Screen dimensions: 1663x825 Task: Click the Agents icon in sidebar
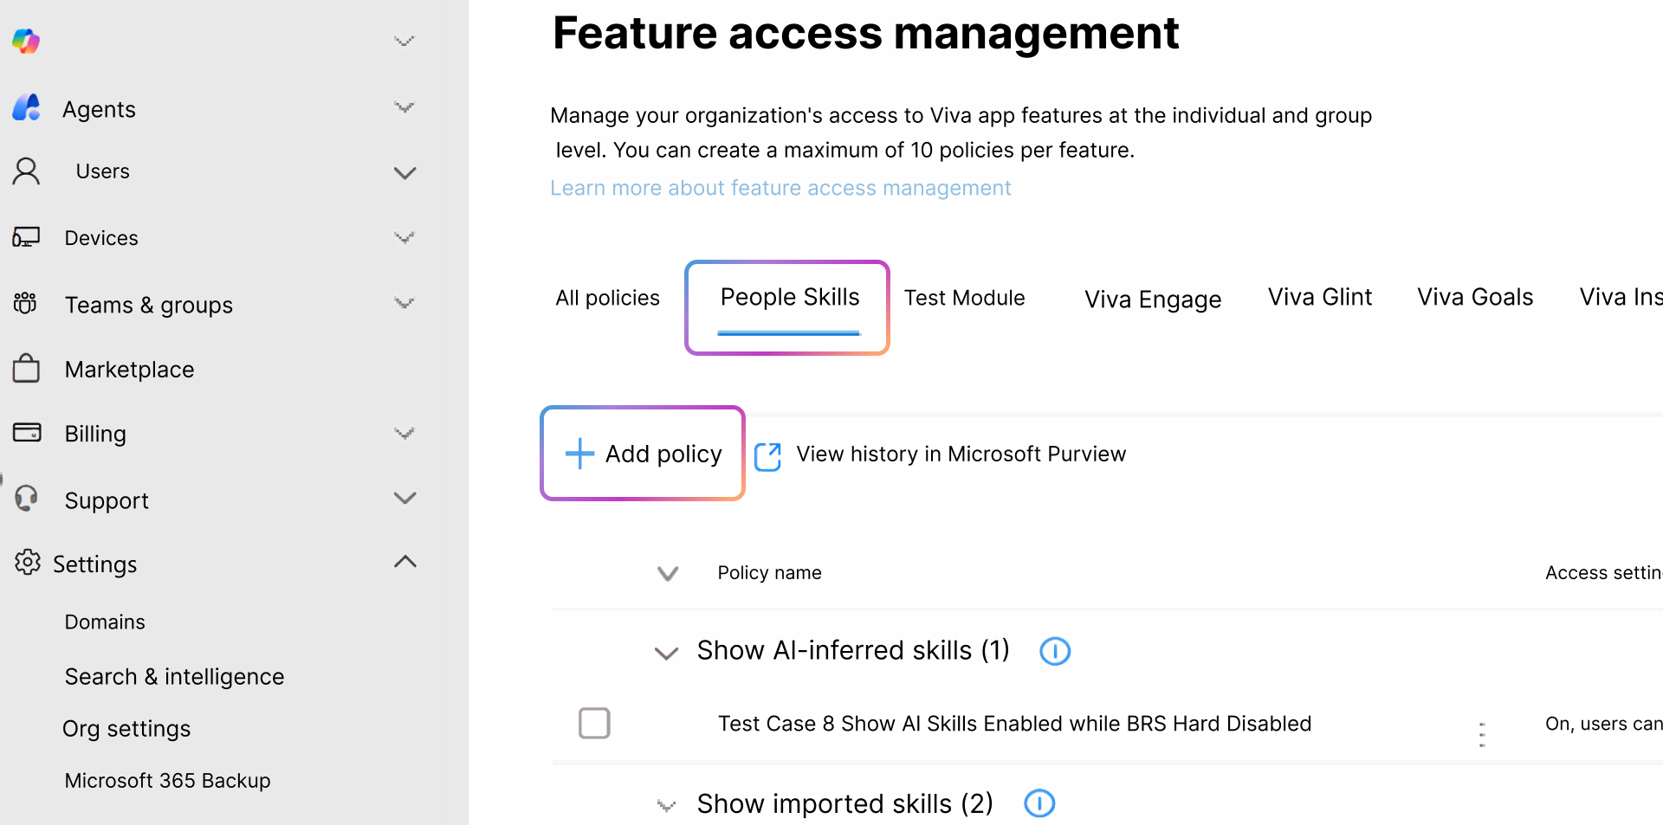pyautogui.click(x=27, y=108)
